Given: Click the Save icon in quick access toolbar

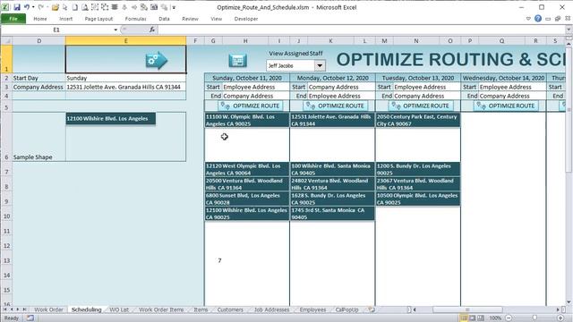Looking at the screenshot, I should [x=17, y=7].
